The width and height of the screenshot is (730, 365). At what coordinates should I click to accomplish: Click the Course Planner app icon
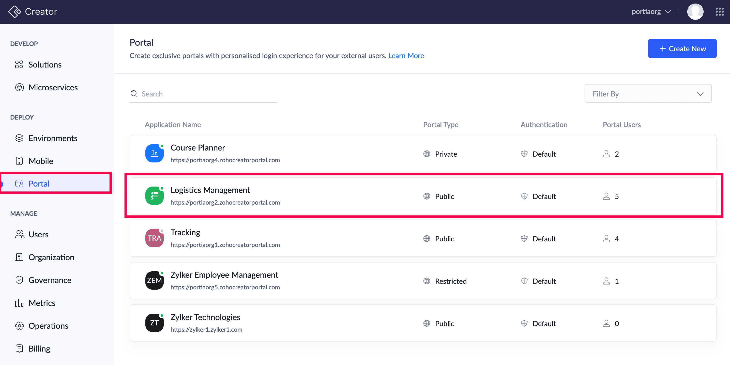(x=155, y=153)
